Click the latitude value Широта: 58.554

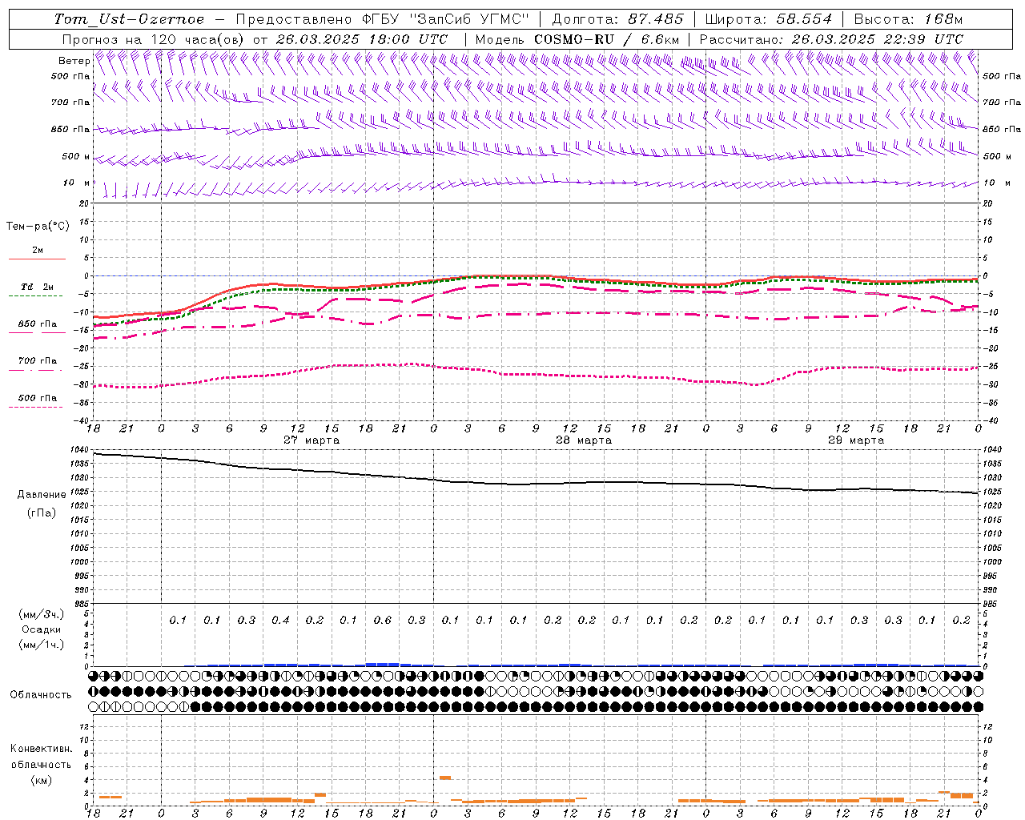click(x=769, y=19)
